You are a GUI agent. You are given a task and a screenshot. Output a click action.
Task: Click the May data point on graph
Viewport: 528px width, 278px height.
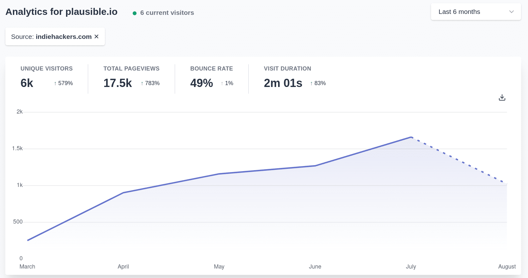[219, 174]
